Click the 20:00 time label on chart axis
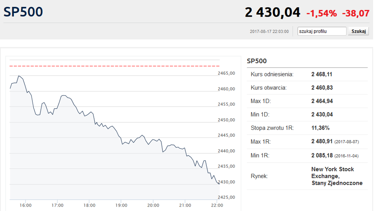 coord(153,205)
